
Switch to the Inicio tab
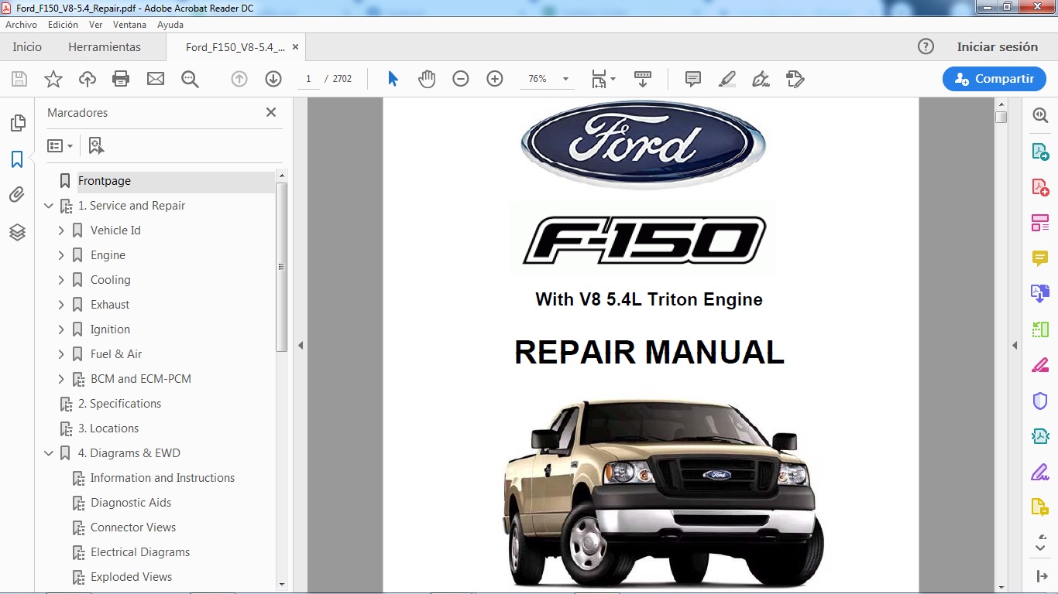point(27,47)
